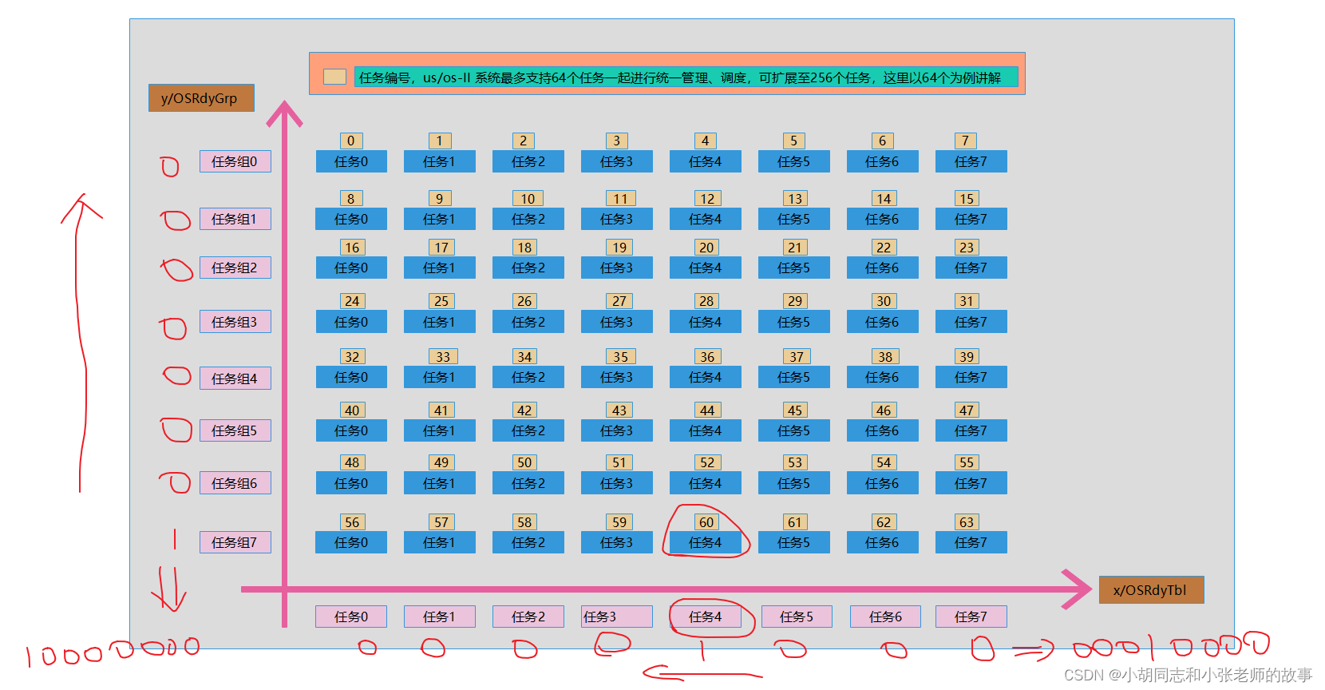Click task number tag 38

pyautogui.click(x=885, y=357)
